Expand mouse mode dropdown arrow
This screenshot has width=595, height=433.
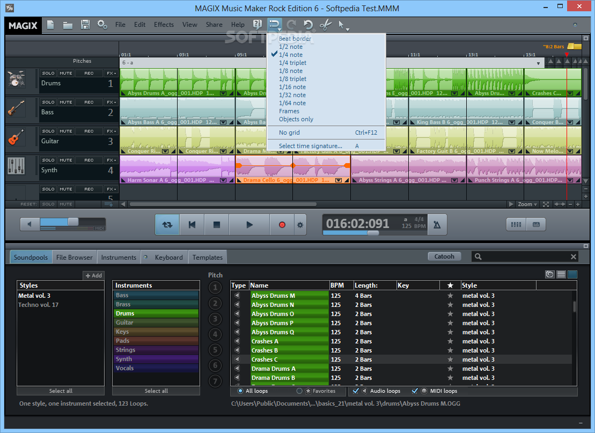click(347, 29)
